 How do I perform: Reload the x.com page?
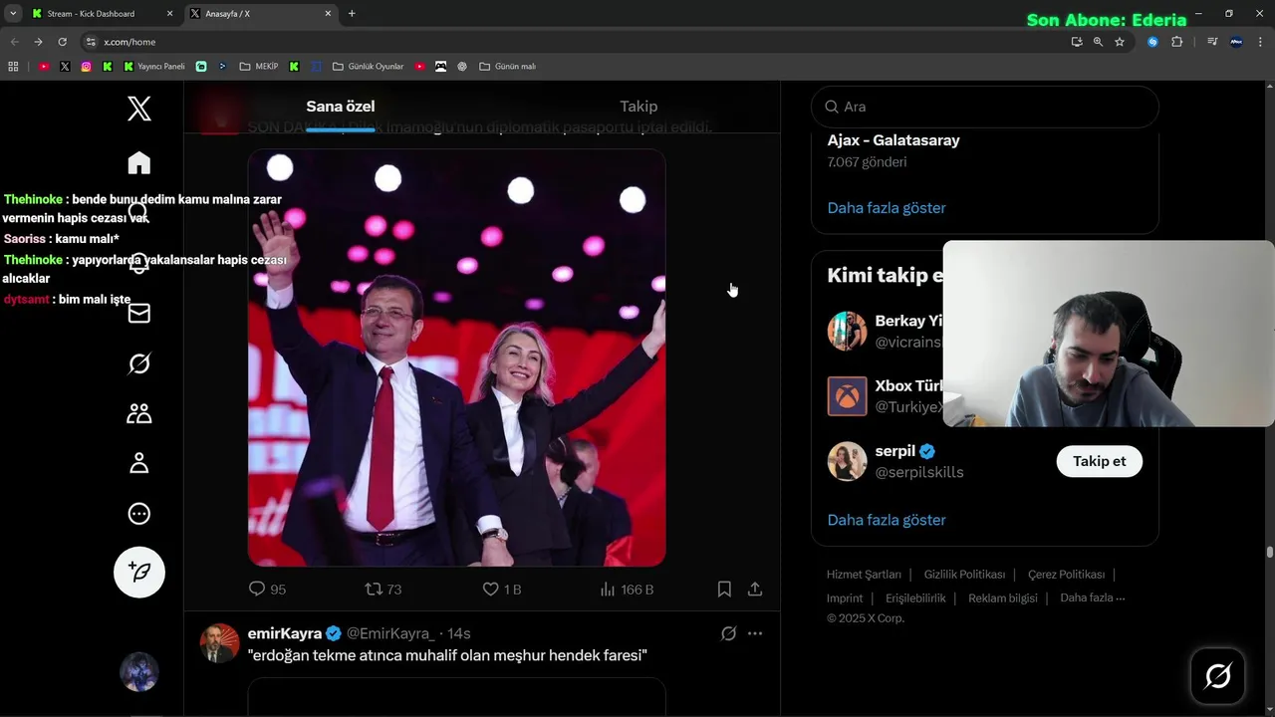tap(62, 42)
